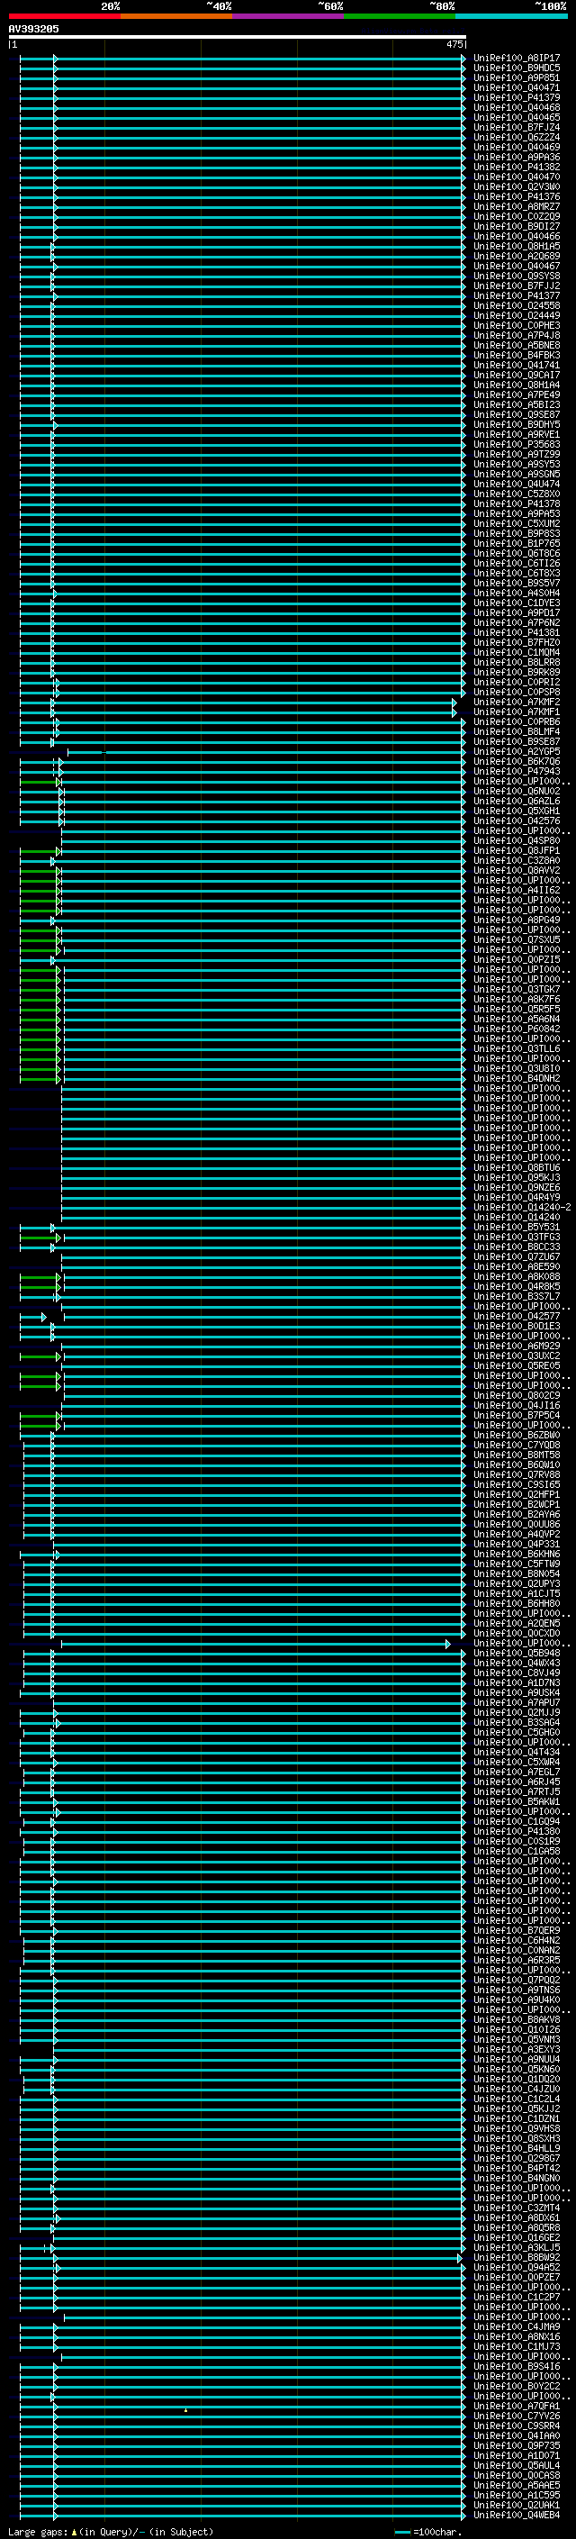Select label UniRef100_P41380

pyautogui.click(x=516, y=1831)
